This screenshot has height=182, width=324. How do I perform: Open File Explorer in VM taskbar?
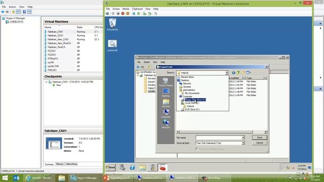point(142,167)
